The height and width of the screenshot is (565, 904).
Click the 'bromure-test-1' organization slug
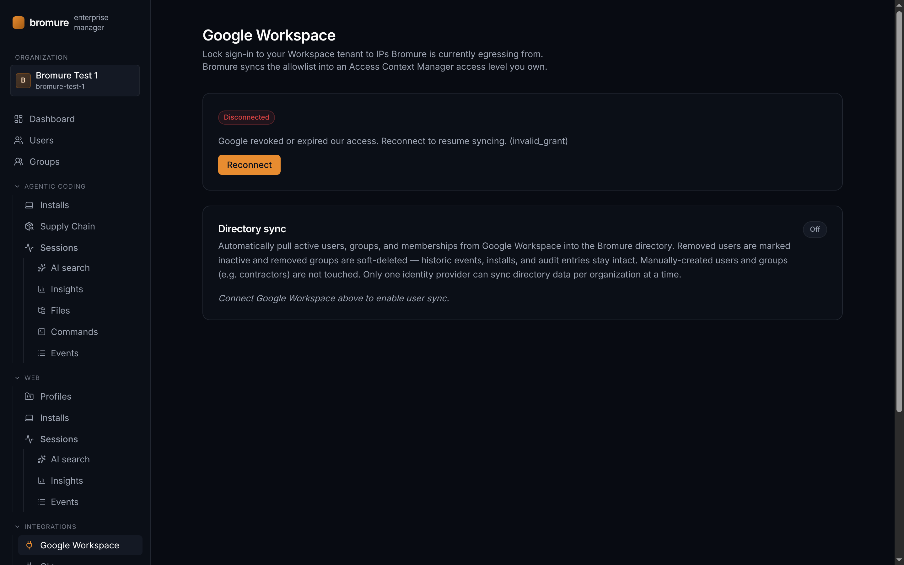point(60,86)
